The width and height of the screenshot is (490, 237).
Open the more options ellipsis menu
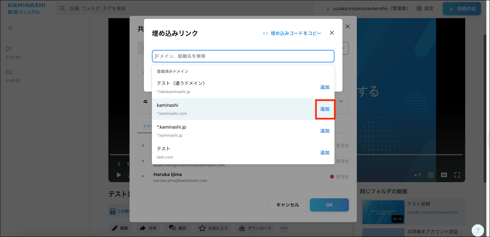point(284,228)
